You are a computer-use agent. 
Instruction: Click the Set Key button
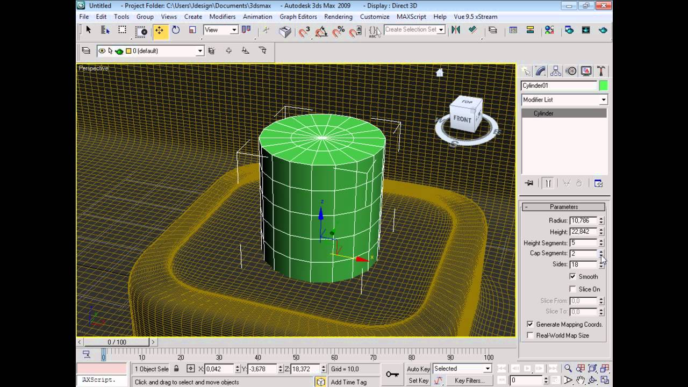tap(419, 381)
